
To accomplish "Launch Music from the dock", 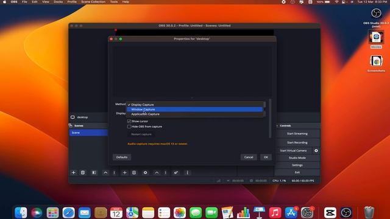I will click(275, 212).
